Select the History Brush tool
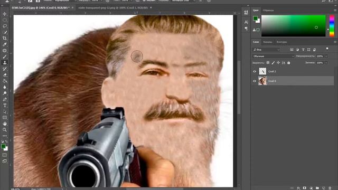Viewport: 338px width, 190px height. pyautogui.click(x=5, y=69)
